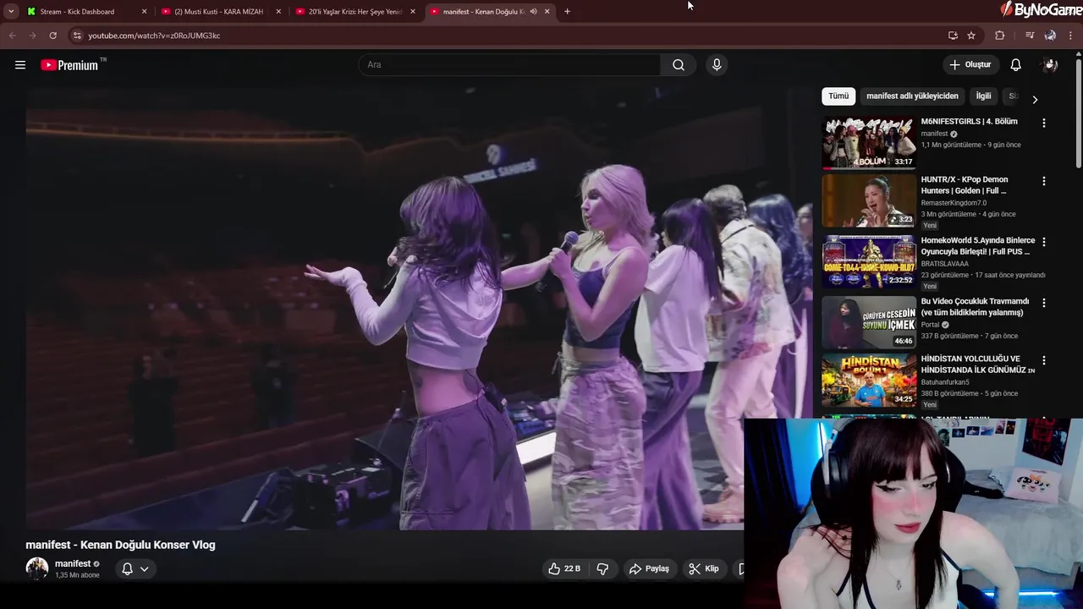Toggle channel notification bell for manifest
The width and height of the screenshot is (1083, 609).
[x=127, y=569]
